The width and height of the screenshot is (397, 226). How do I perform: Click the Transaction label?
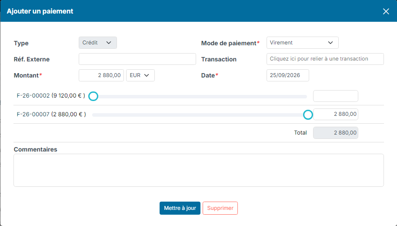(x=219, y=59)
